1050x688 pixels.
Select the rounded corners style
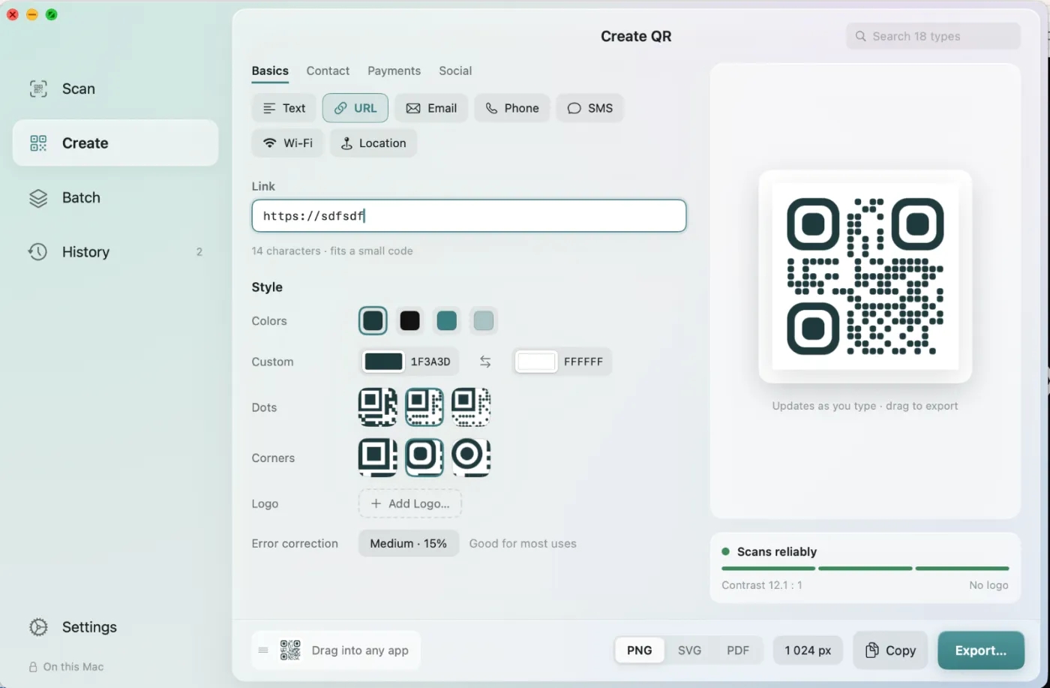point(424,458)
